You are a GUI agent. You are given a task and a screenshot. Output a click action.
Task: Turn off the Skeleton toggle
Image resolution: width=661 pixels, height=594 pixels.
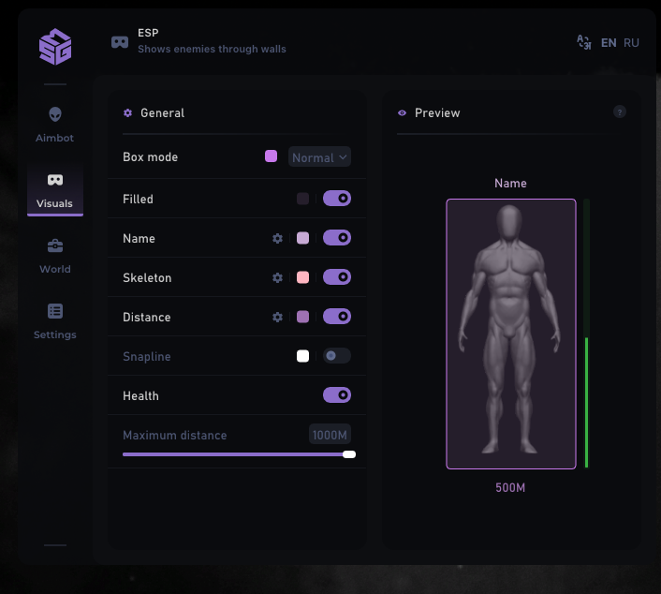point(337,277)
